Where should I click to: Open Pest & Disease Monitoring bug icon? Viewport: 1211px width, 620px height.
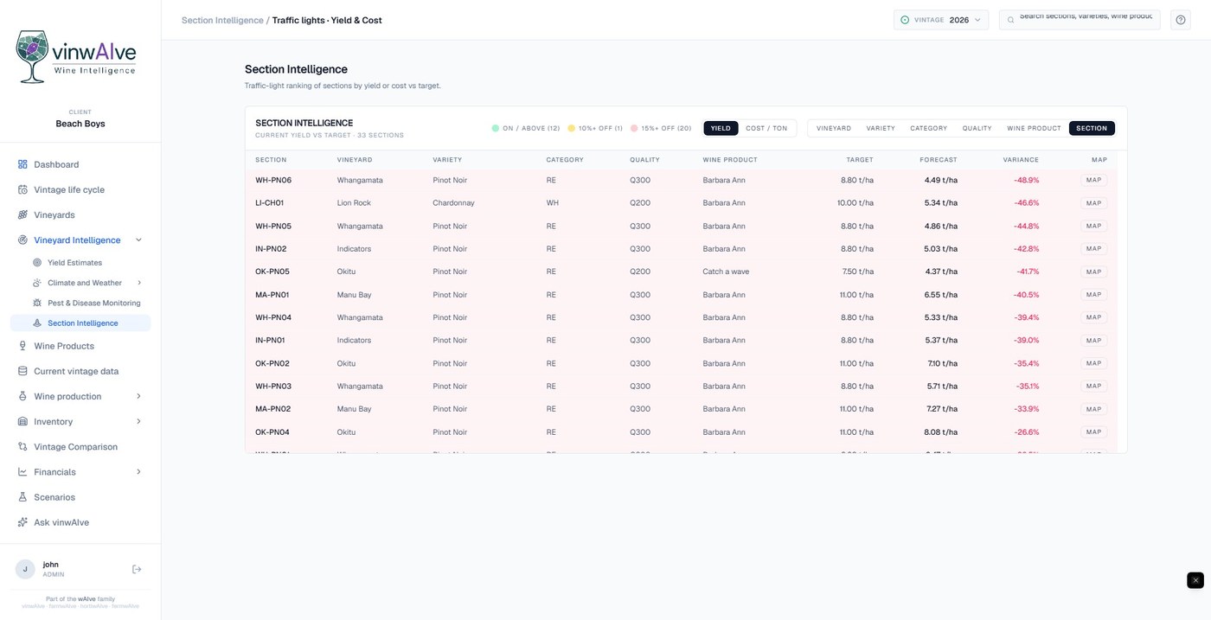pos(37,303)
